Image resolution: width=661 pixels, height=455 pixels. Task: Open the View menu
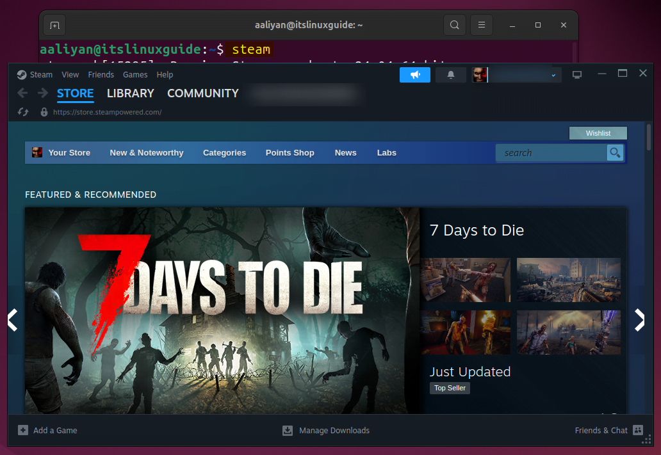coord(70,74)
